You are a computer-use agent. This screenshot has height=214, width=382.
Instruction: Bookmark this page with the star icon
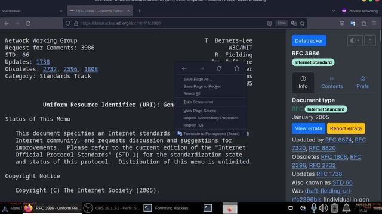[x=303, y=23]
